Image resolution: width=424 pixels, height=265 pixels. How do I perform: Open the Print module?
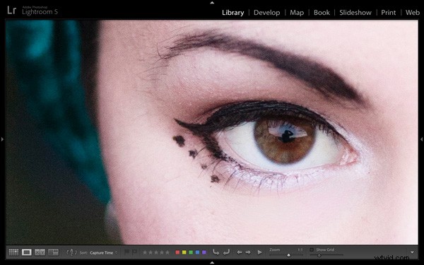click(x=388, y=13)
